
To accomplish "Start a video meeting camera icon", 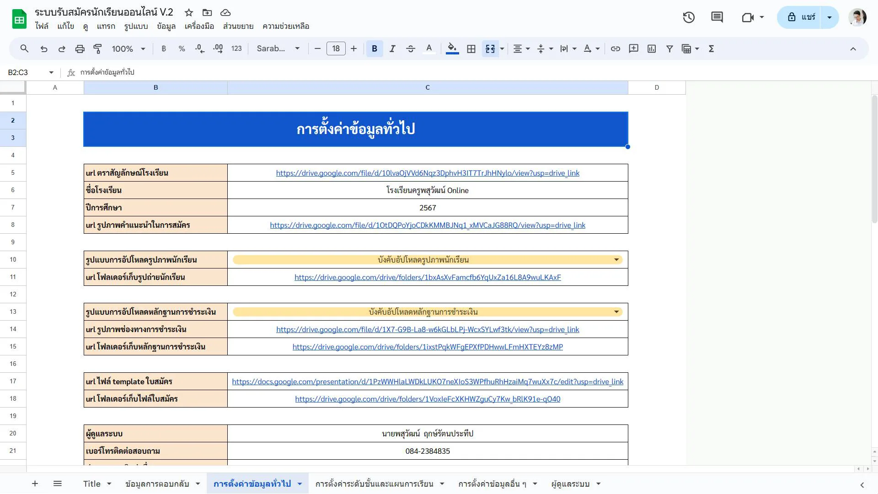I will click(748, 17).
